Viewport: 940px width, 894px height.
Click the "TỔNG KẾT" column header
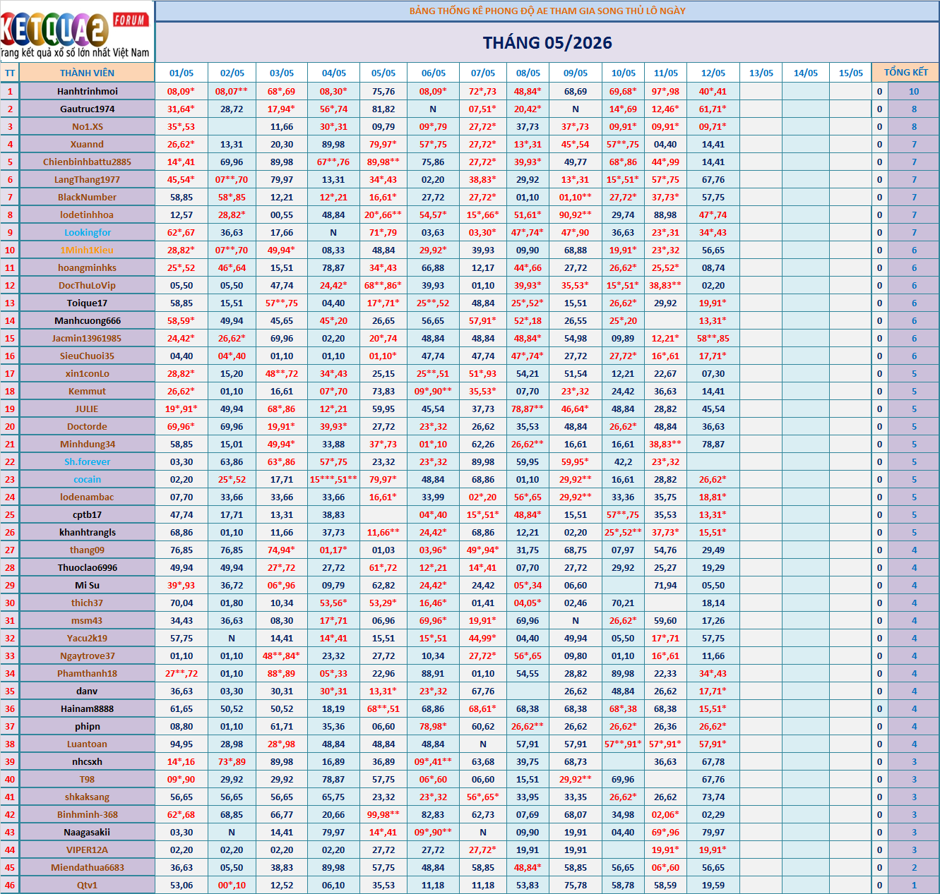(906, 73)
